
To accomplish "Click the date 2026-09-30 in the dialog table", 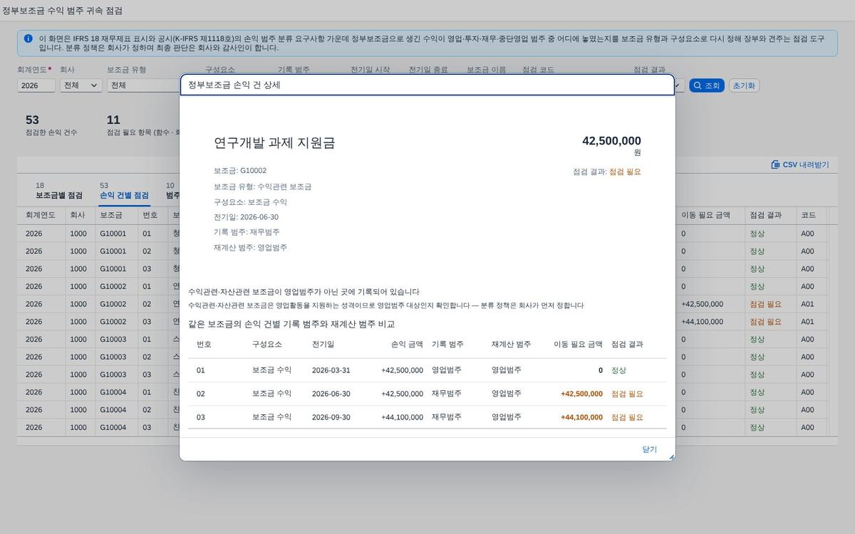I will (331, 417).
